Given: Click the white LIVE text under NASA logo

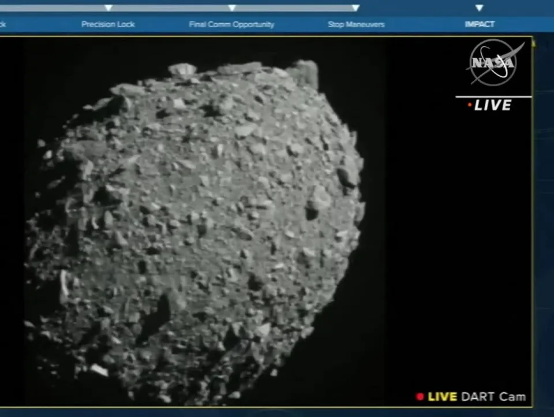Looking at the screenshot, I should (493, 105).
